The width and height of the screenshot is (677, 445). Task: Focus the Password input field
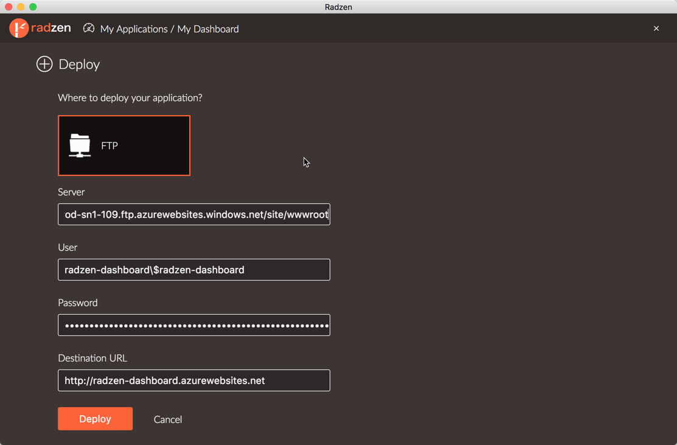(194, 325)
